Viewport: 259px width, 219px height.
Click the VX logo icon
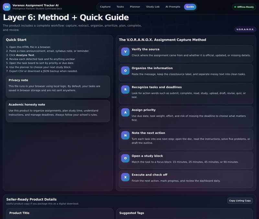tap(6, 7)
